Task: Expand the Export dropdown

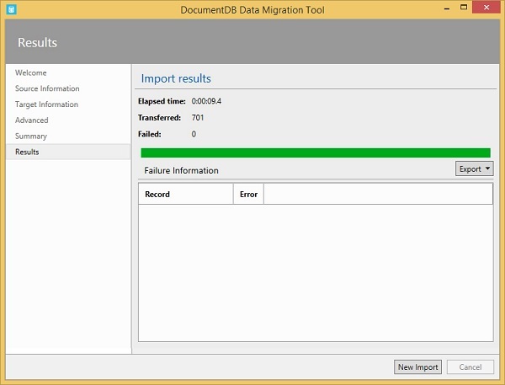Action: 475,168
